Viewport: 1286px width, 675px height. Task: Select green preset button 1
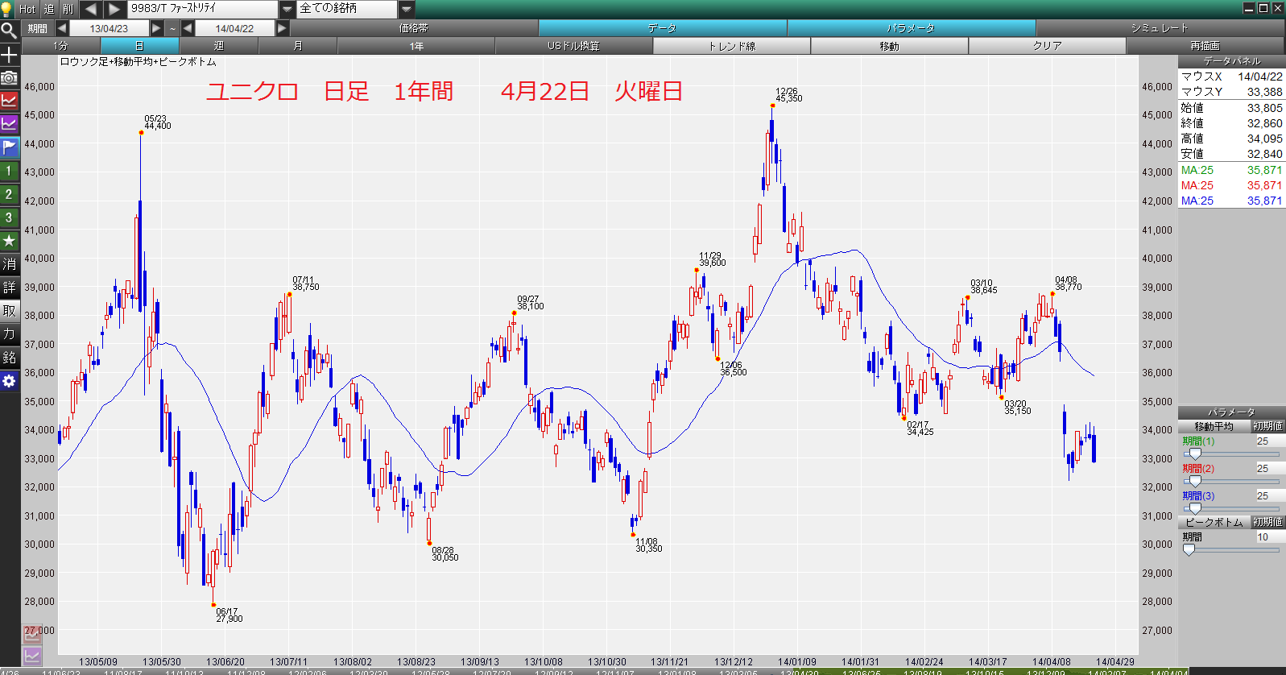tap(9, 171)
